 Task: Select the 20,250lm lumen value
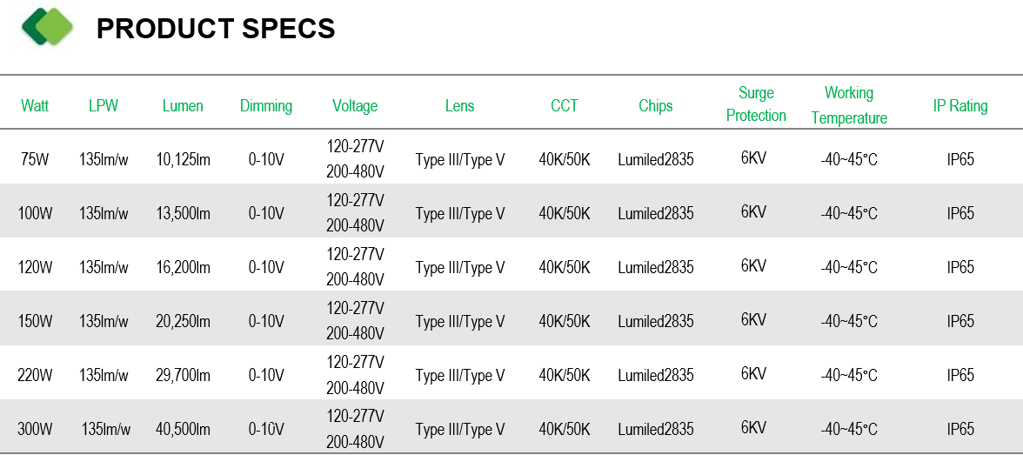point(184,321)
